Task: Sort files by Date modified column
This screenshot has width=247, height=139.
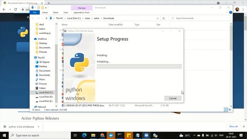Action: (x=115, y=25)
